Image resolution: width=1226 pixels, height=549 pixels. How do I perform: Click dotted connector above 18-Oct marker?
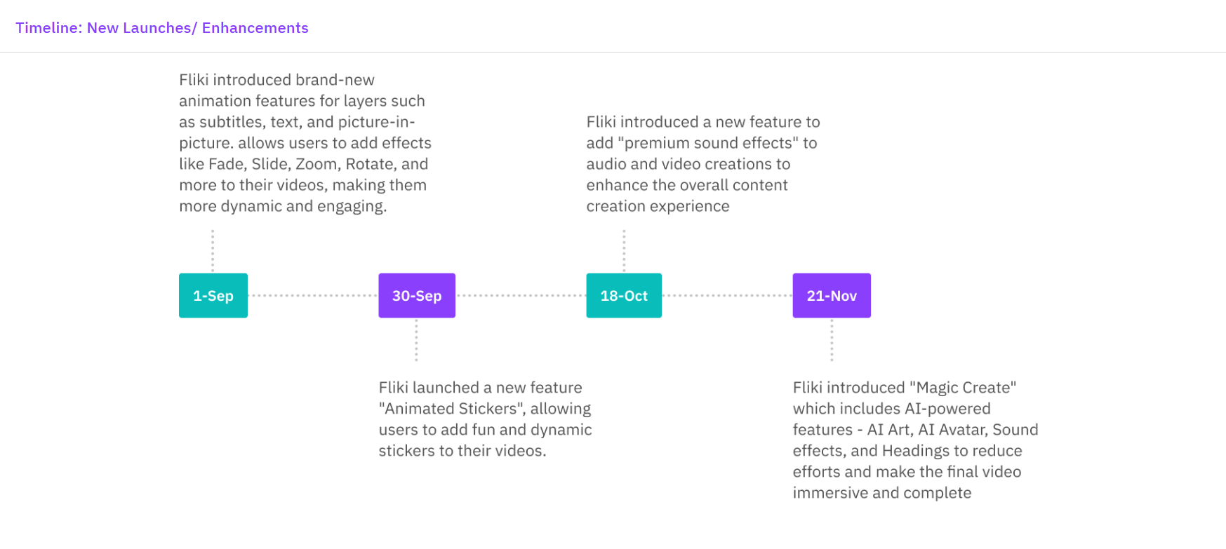[x=624, y=250]
